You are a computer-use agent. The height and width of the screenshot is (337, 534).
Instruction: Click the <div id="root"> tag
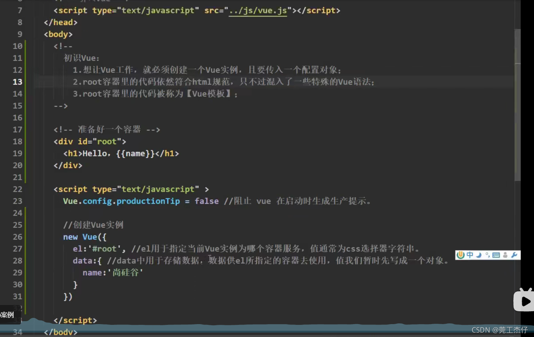(90, 142)
